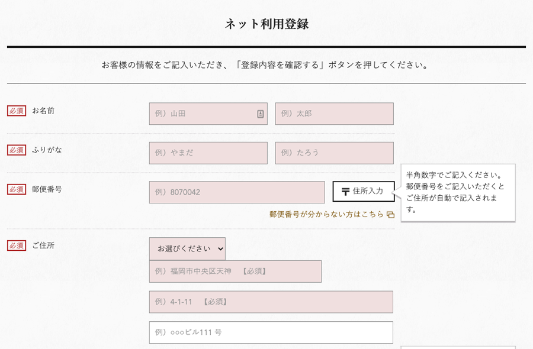The width and height of the screenshot is (533, 349).
Task: Click the contact autofill icon in surname field
Action: click(x=261, y=114)
